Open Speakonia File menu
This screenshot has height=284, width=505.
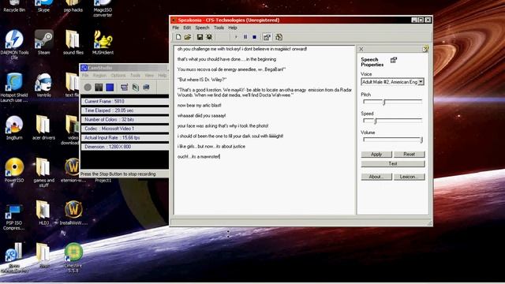[175, 28]
